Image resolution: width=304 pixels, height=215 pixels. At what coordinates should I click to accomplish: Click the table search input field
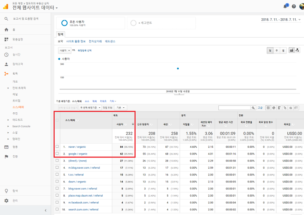(x=234, y=108)
